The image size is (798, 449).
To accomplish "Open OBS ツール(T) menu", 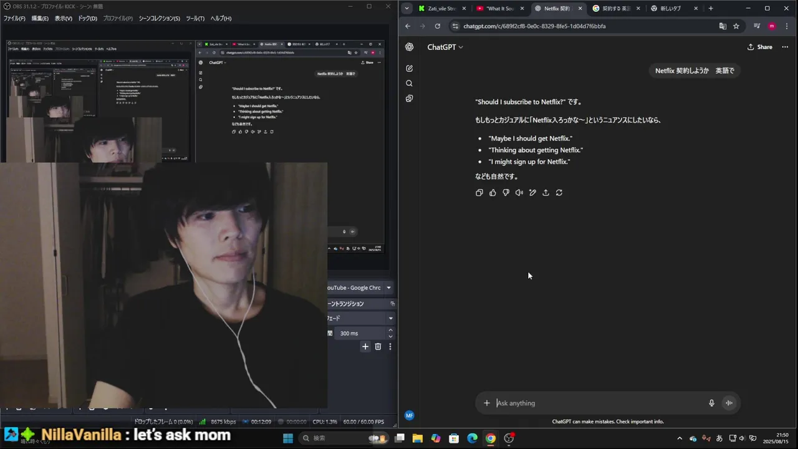I will coord(195,18).
